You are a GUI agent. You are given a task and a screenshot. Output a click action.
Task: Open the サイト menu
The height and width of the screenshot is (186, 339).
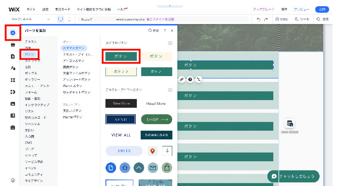point(31,9)
